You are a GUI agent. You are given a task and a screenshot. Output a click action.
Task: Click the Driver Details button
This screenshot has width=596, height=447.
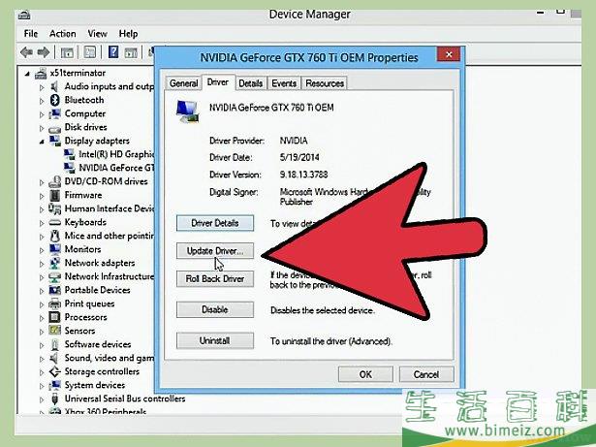(x=215, y=223)
